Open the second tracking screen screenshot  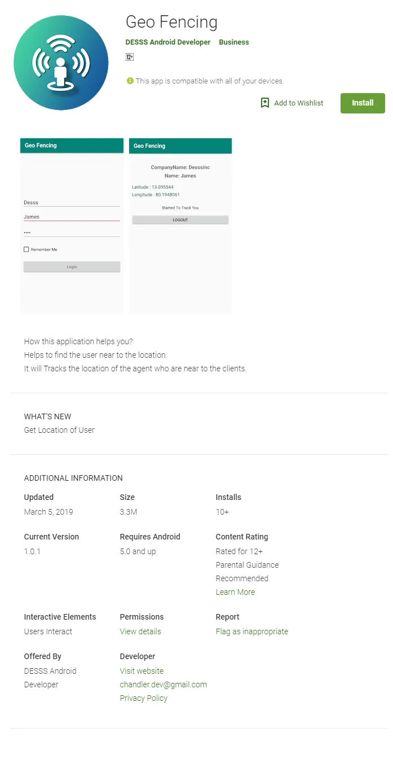pos(180,226)
